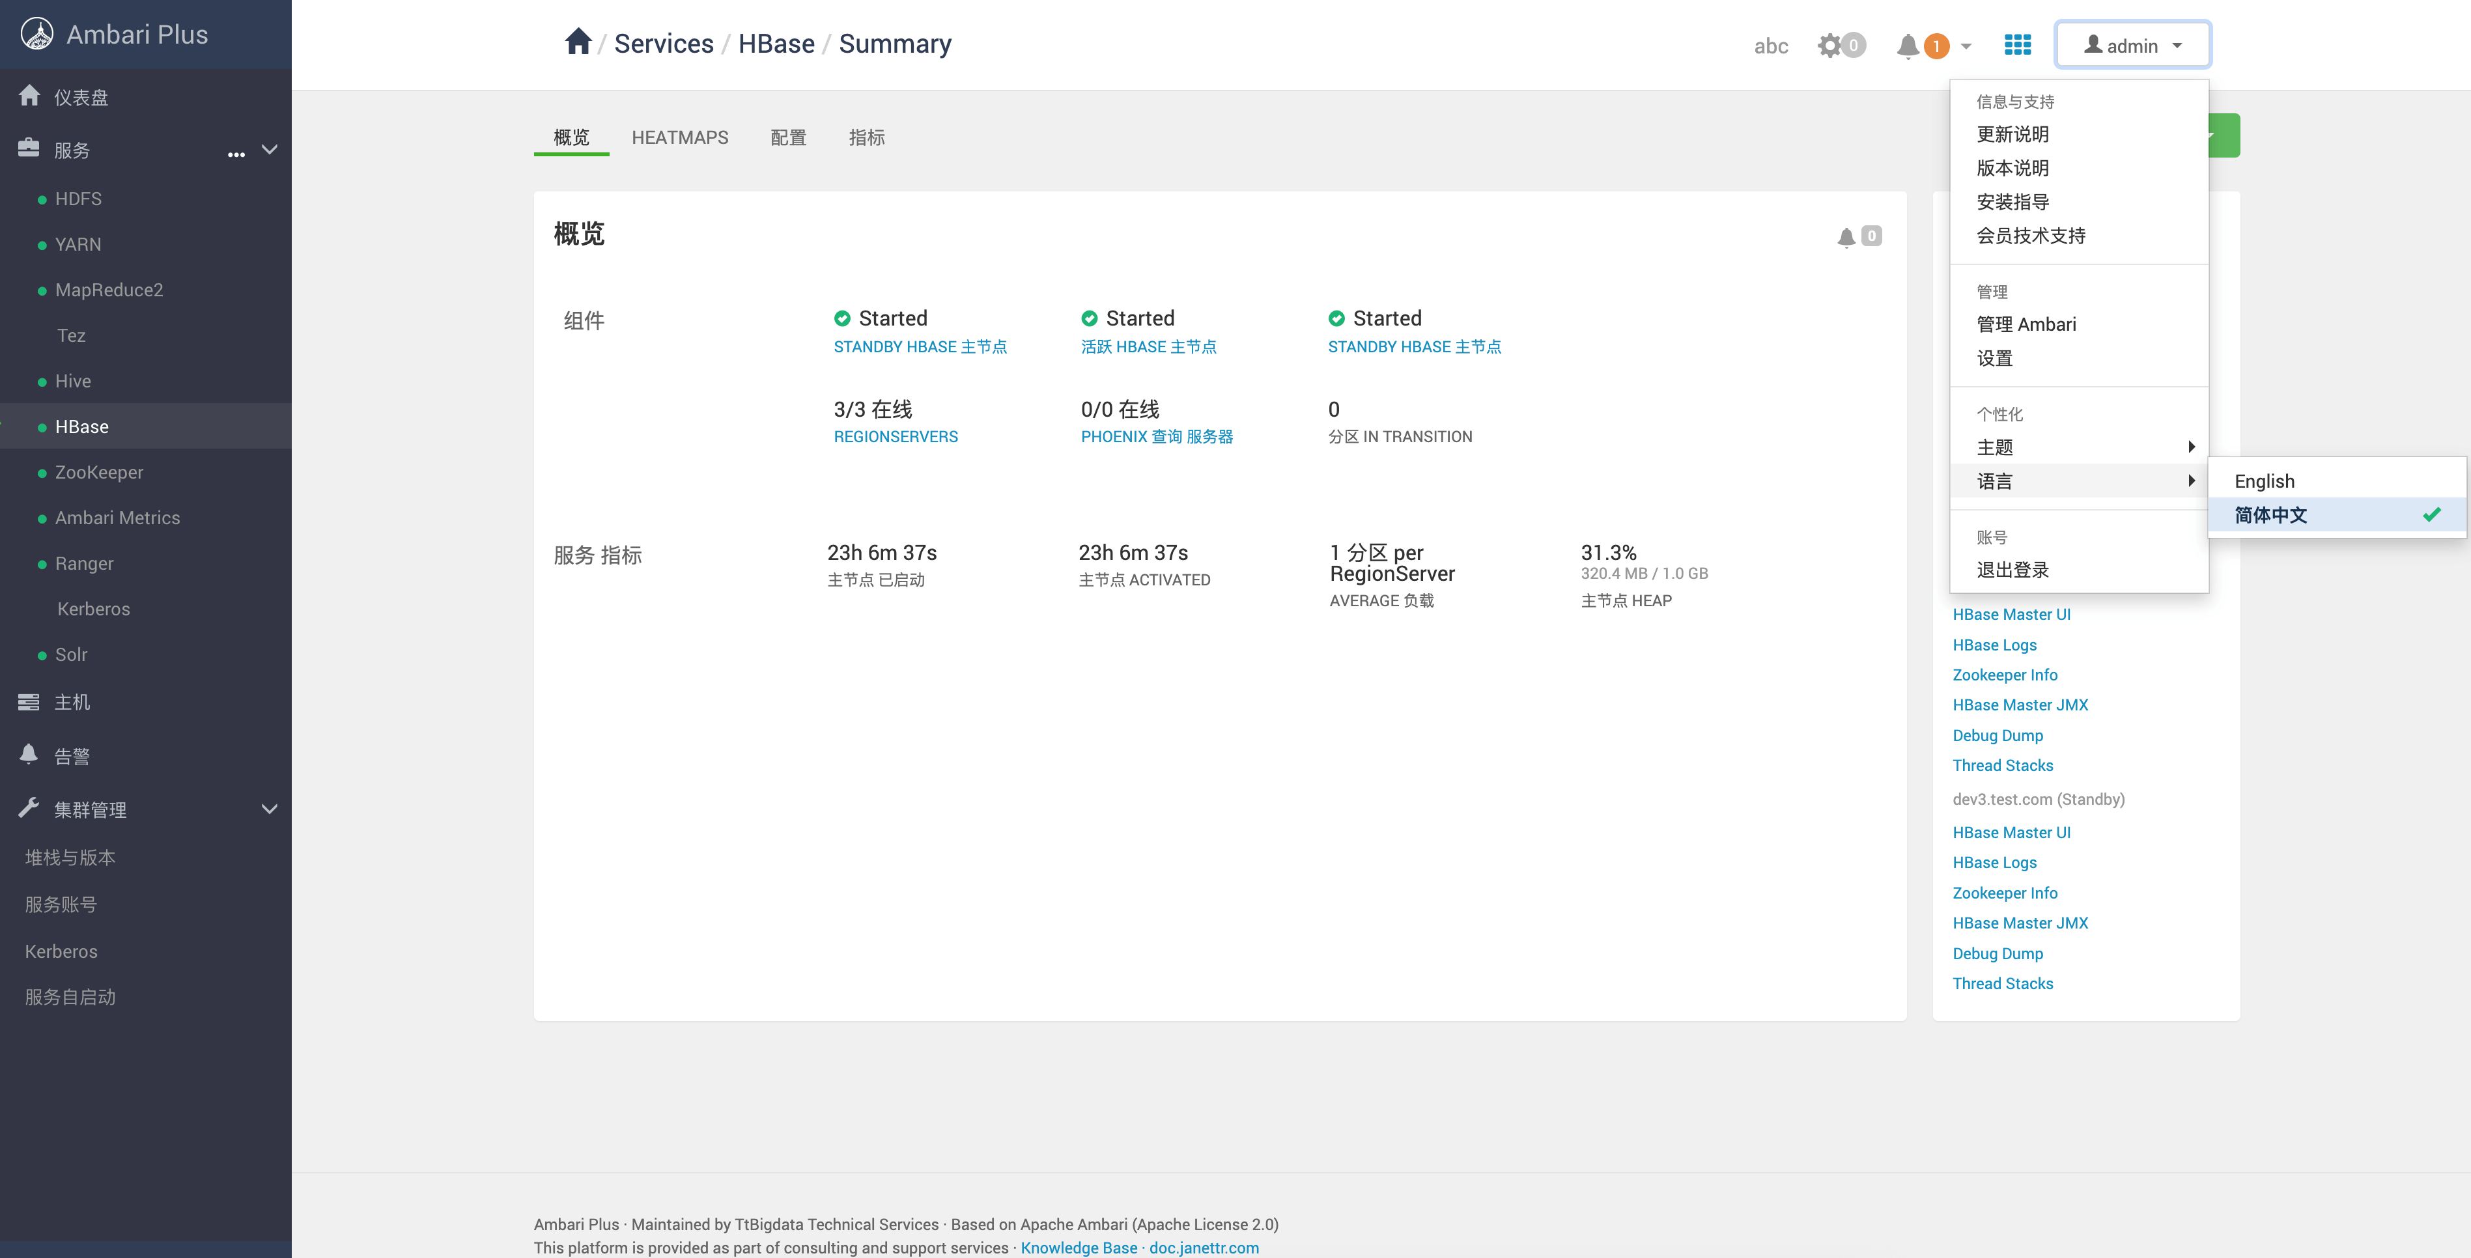The width and height of the screenshot is (2471, 1258).
Task: Open the Knowledge Base footer link
Action: (1078, 1248)
